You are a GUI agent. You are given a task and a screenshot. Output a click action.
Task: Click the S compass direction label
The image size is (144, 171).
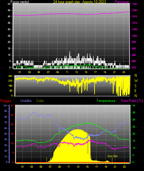tap(135, 86)
